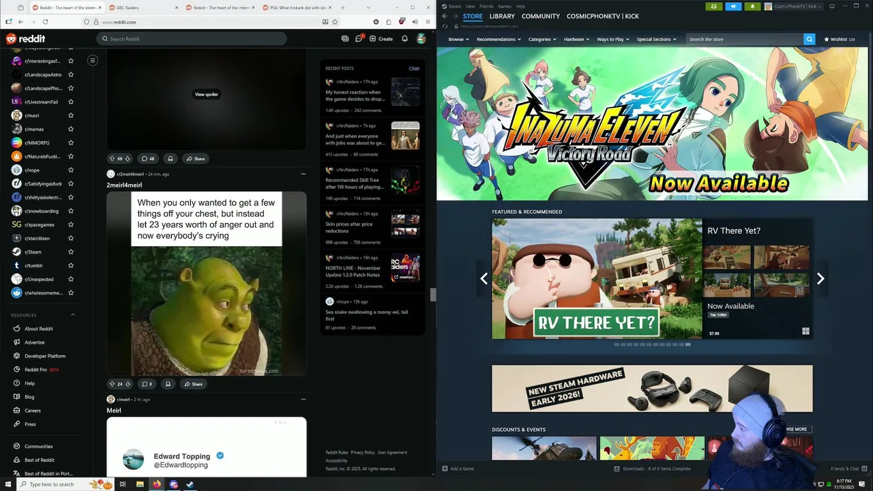Collapse the Reddit Resources section
873x491 pixels.
pos(73,315)
